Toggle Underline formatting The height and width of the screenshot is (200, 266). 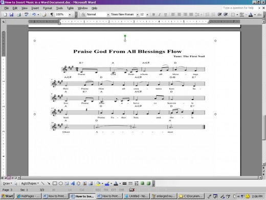pyautogui.click(x=165, y=14)
